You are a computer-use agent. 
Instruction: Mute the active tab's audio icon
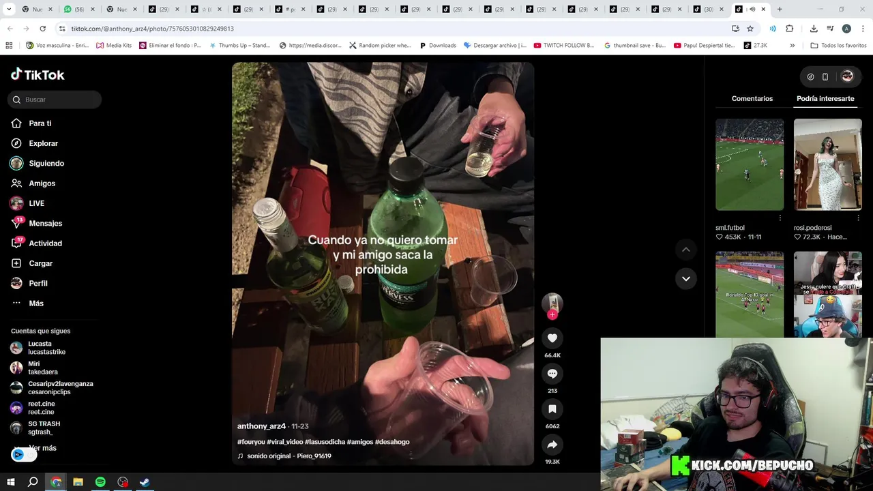coord(752,10)
